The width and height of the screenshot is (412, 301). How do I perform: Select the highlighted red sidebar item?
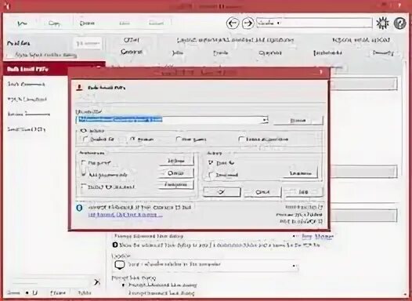54,69
